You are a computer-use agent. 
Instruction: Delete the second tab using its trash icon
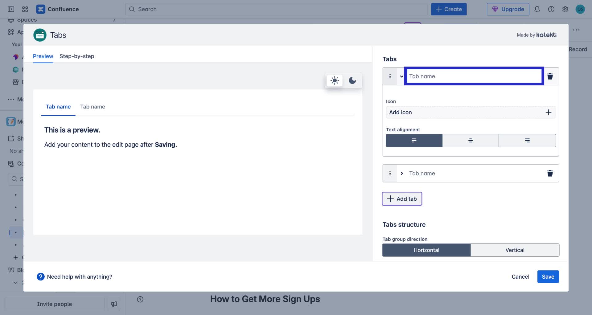click(x=550, y=173)
